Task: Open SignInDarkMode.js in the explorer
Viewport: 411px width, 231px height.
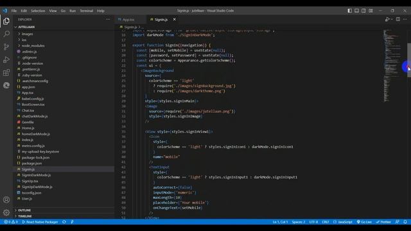Action: click(x=36, y=175)
